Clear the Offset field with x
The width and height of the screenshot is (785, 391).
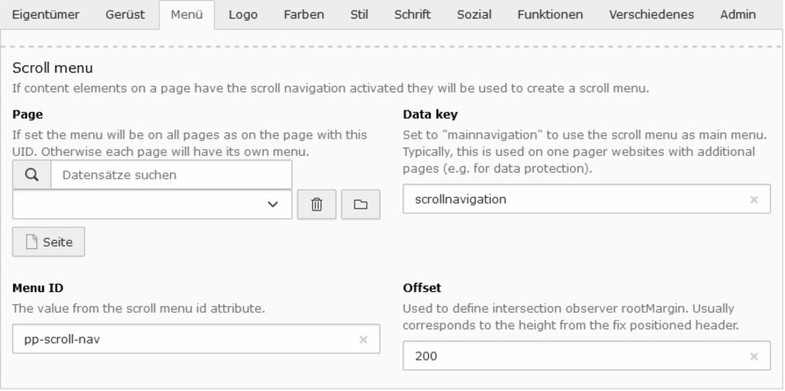[x=754, y=356]
